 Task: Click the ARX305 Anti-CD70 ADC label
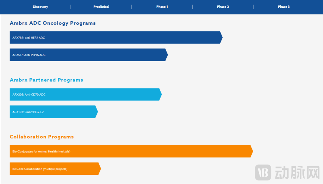[x=29, y=94]
